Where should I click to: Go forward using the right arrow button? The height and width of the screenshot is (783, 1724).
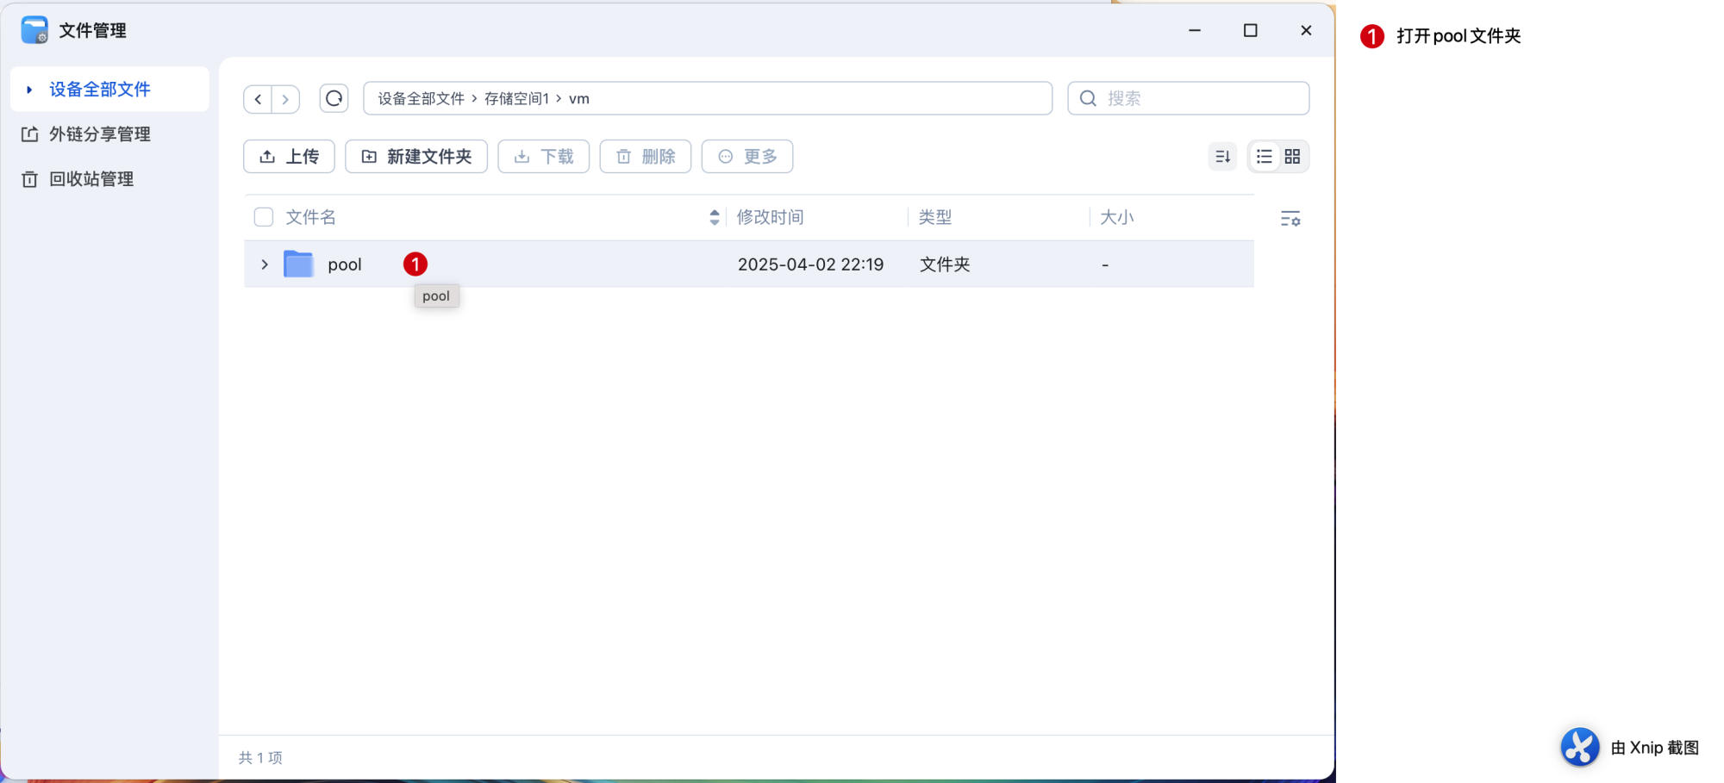point(285,99)
